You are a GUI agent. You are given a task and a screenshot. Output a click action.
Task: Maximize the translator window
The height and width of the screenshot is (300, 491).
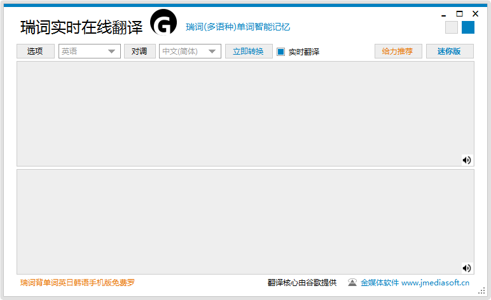coord(459,14)
